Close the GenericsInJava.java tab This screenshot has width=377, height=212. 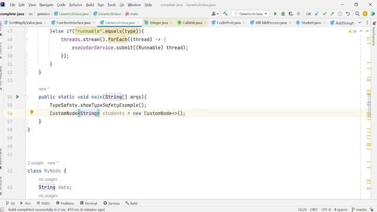pyautogui.click(x=138, y=22)
